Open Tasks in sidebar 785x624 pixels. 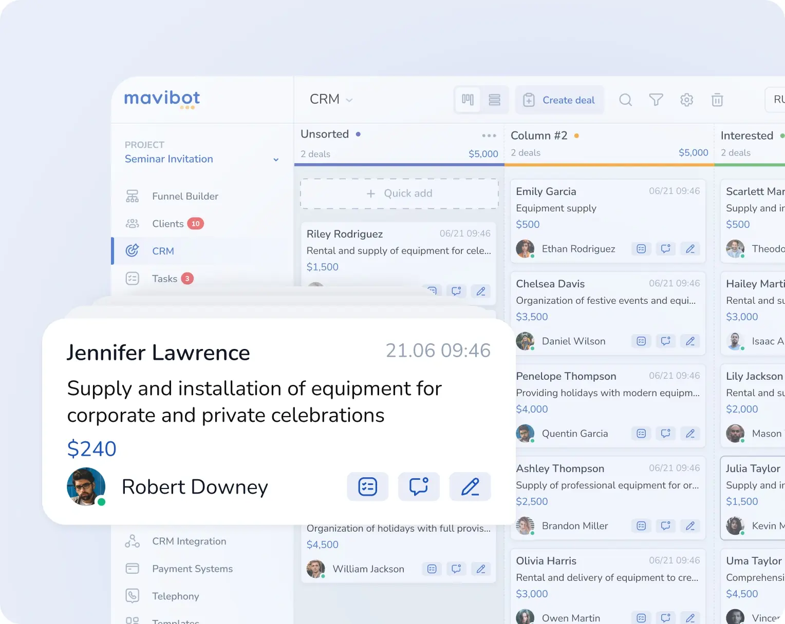[164, 279]
